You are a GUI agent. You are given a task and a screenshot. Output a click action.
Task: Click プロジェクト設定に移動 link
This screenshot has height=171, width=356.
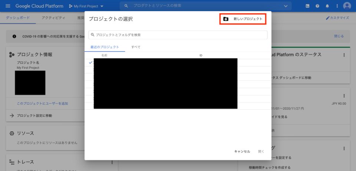[x=34, y=116]
